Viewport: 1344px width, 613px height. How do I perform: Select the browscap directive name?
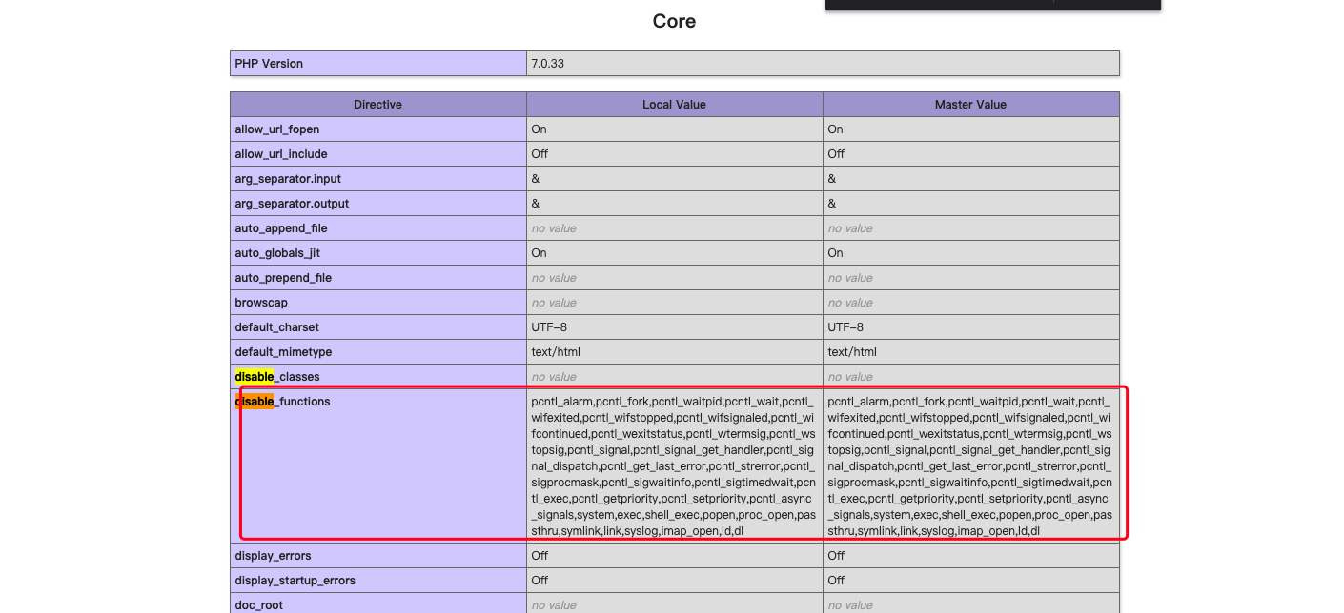[x=261, y=303]
